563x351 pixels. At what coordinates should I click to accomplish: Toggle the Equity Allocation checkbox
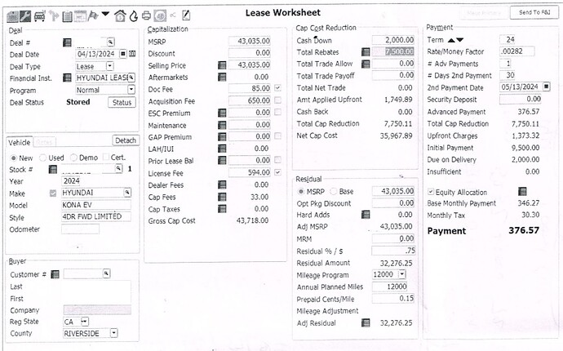430,191
